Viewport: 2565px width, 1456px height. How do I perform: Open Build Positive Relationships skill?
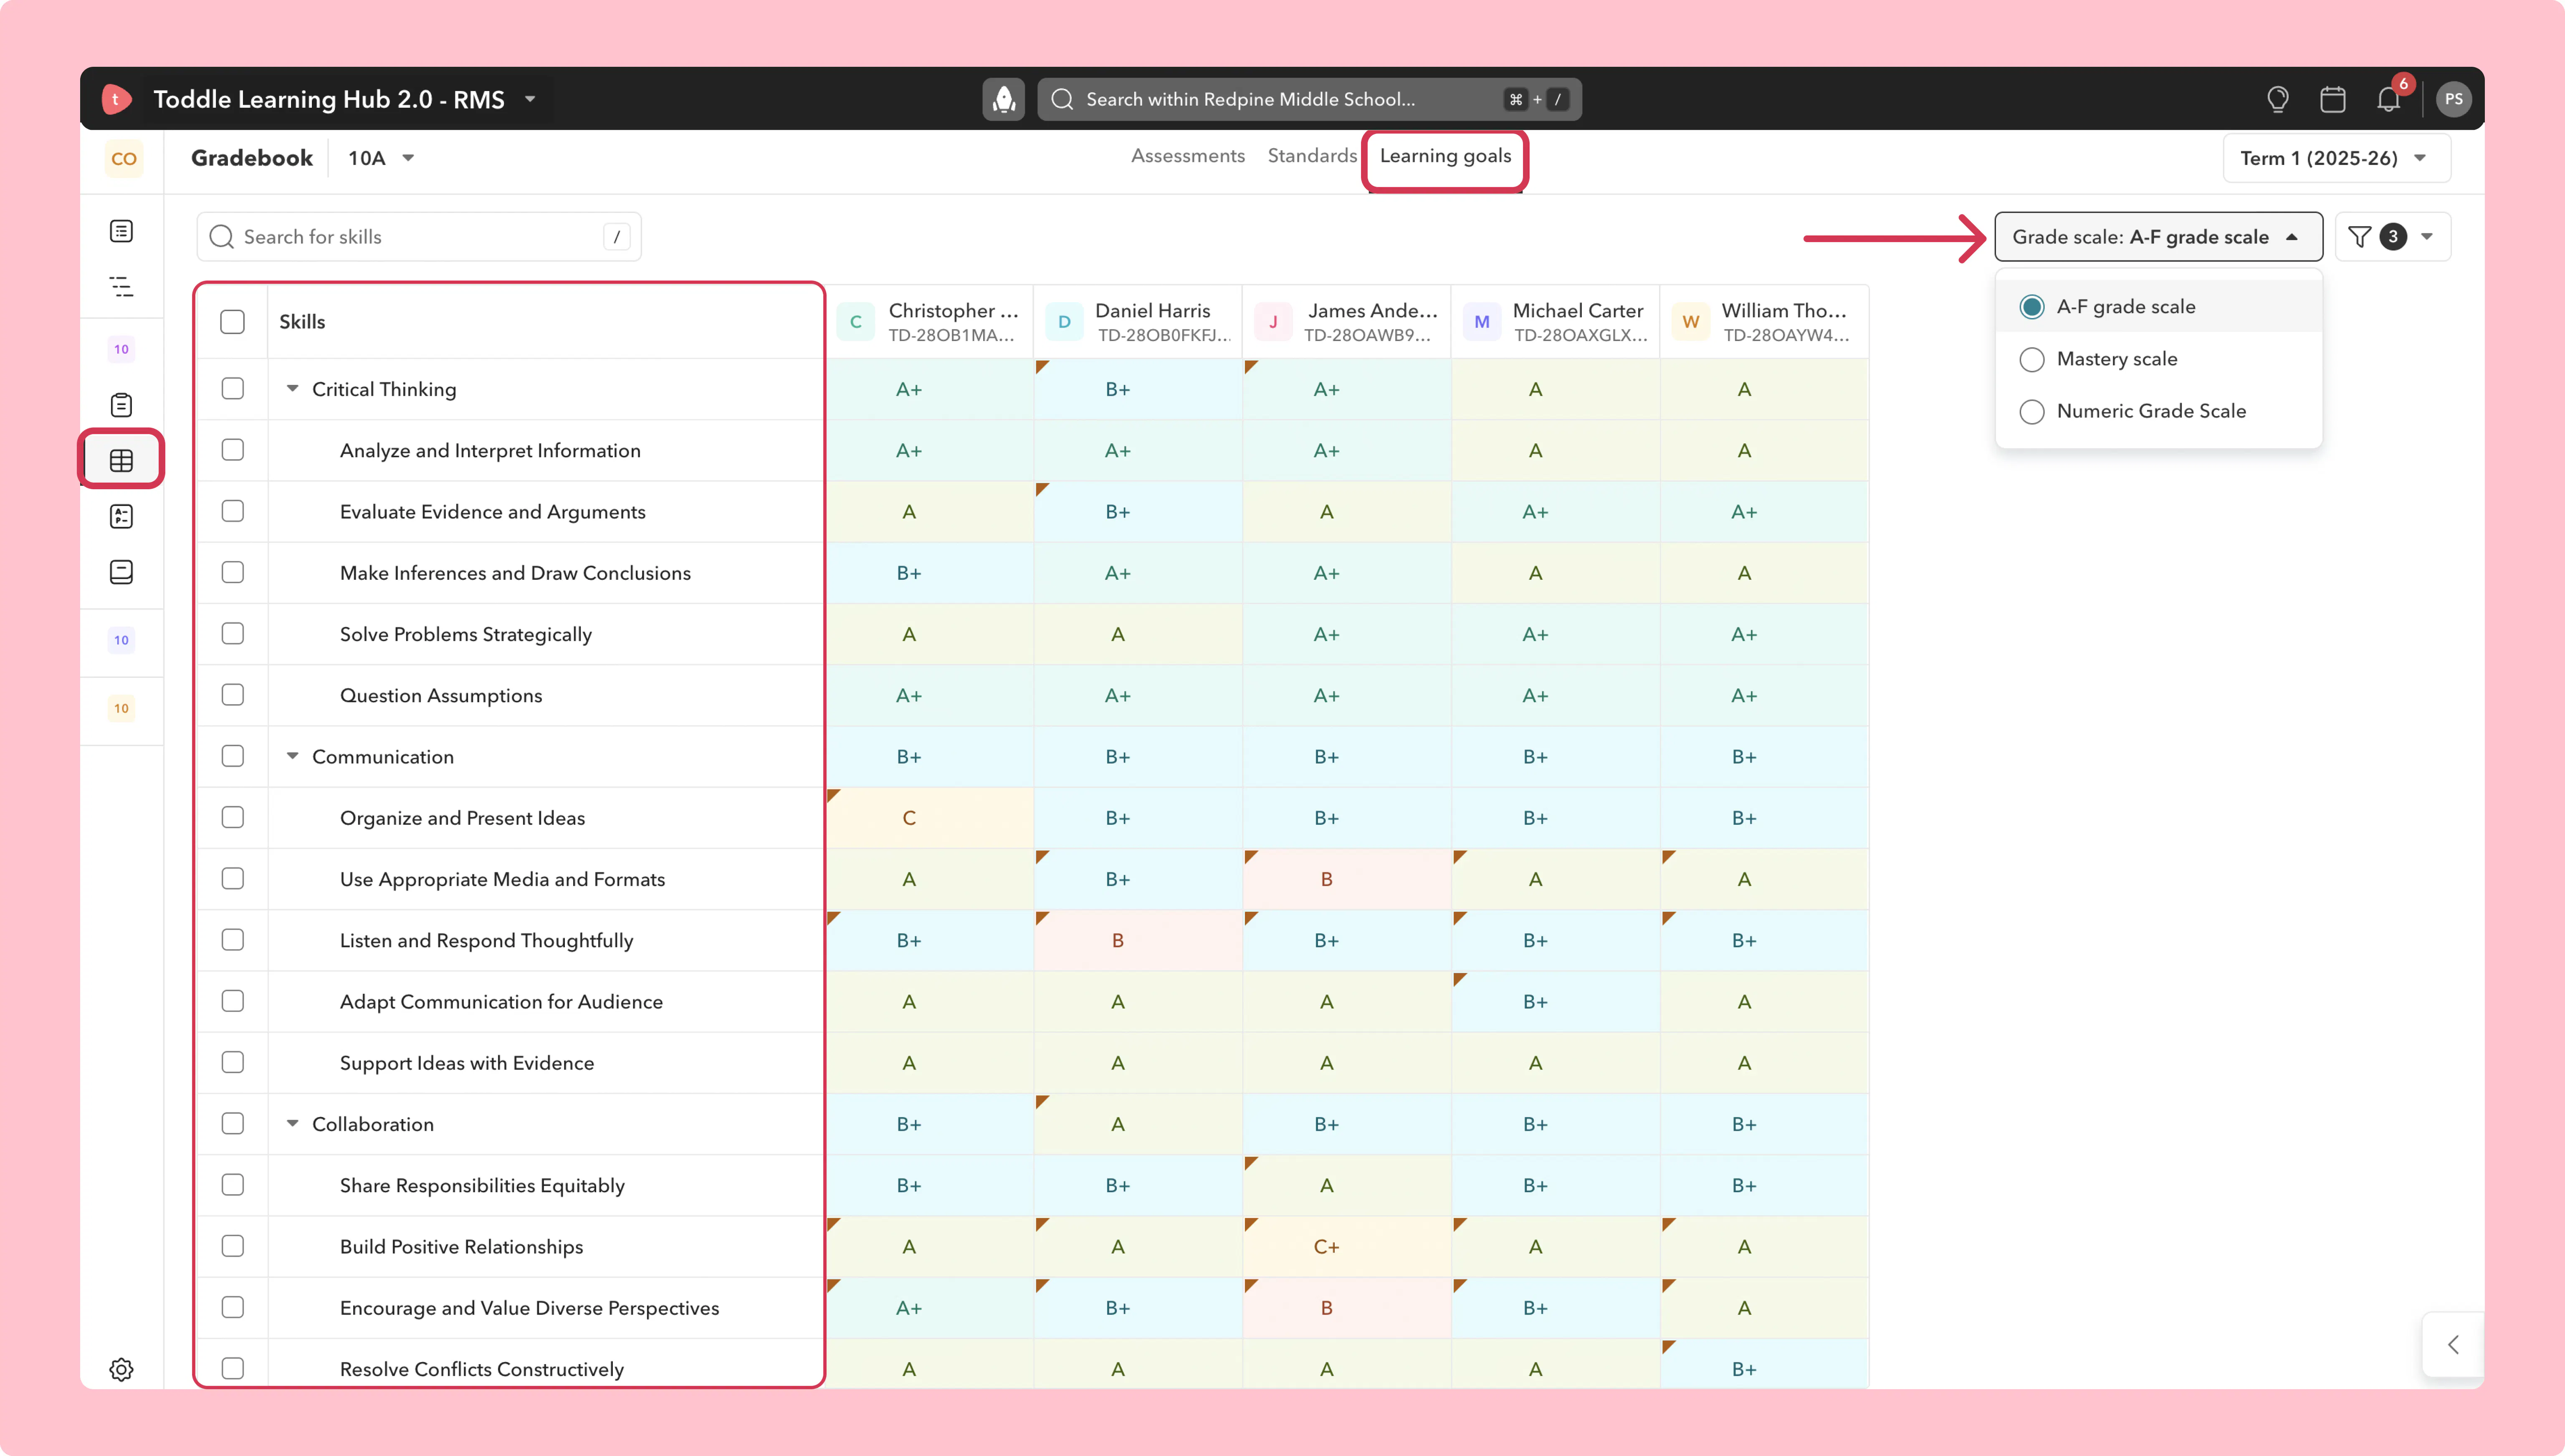461,1247
